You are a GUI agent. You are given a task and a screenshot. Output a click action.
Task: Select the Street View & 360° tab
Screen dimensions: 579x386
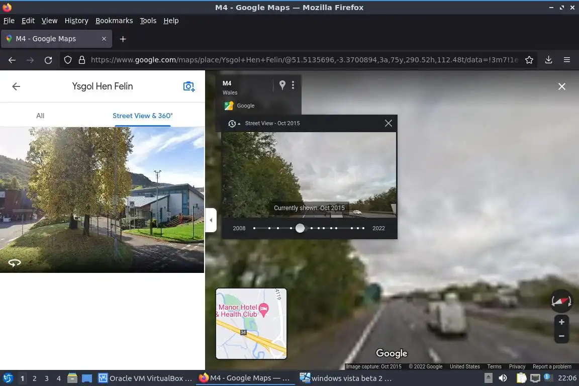tap(143, 116)
